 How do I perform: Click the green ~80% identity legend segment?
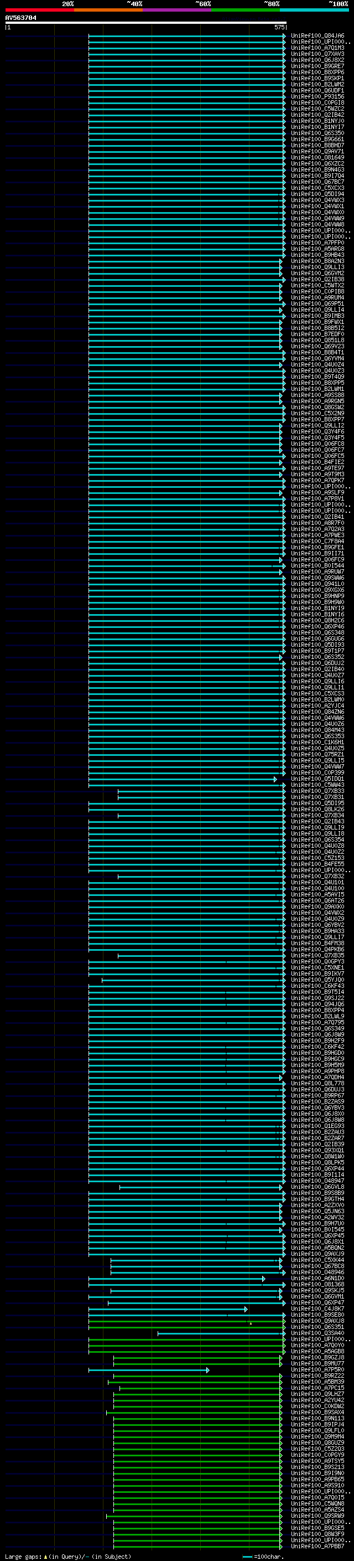(246, 10)
